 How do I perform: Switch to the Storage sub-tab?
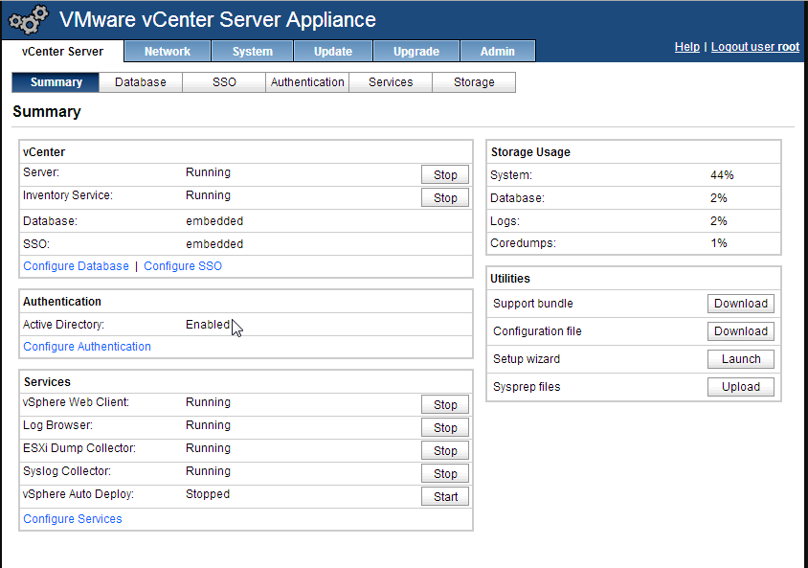tap(474, 82)
